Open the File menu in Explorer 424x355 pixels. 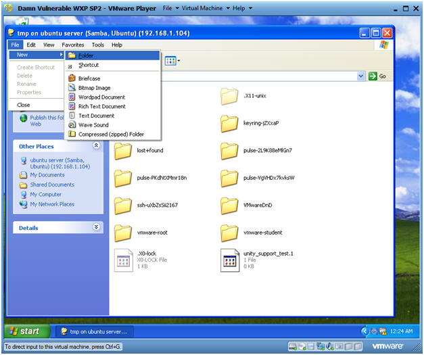point(15,45)
